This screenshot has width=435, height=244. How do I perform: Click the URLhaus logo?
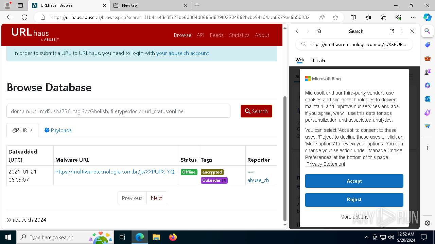tap(35, 35)
